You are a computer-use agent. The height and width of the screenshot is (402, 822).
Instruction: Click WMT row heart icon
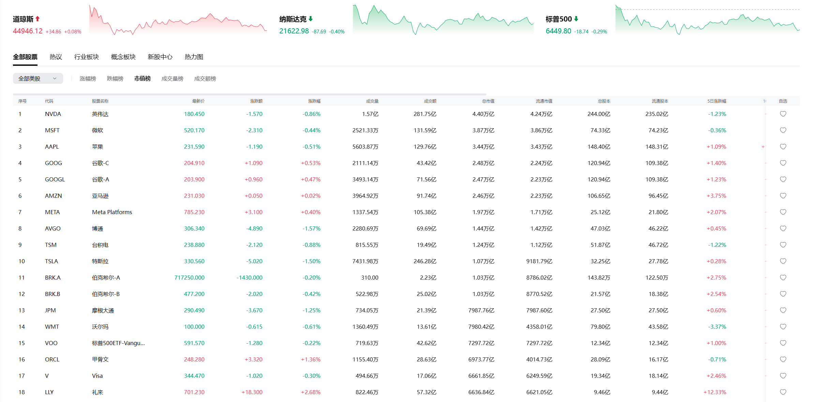783,327
